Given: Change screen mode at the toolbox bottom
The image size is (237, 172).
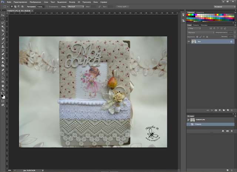Looking at the screenshot, I should pos(3,105).
